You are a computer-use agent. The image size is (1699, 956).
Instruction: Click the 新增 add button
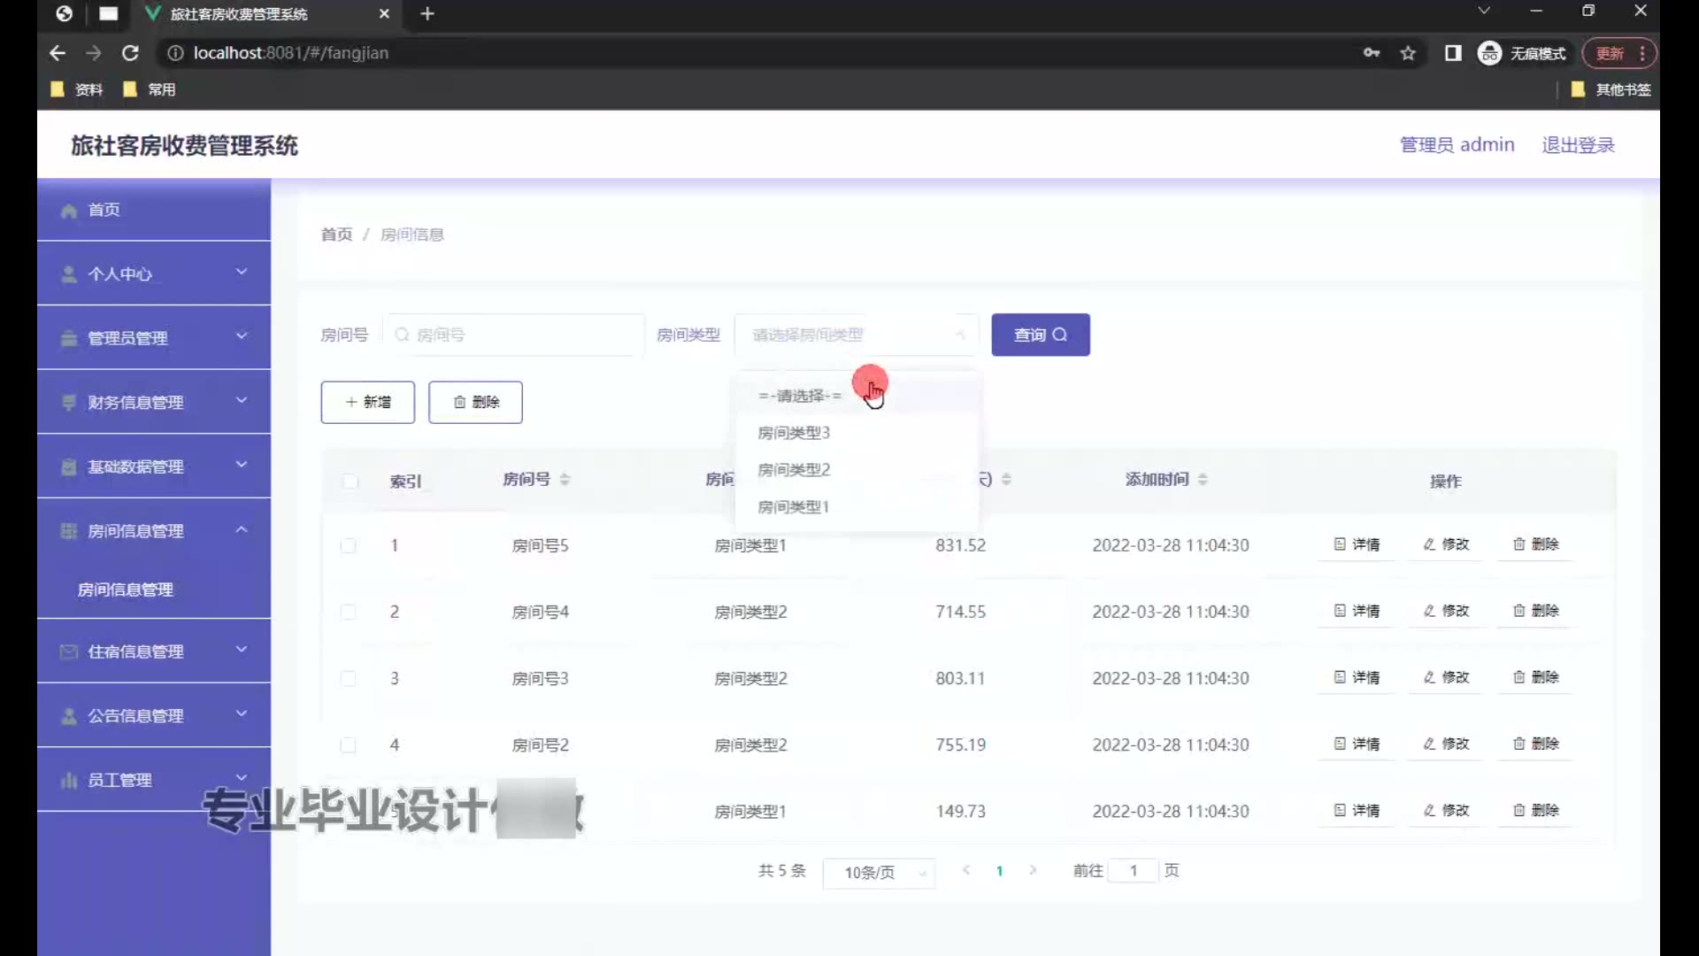pyautogui.click(x=367, y=402)
